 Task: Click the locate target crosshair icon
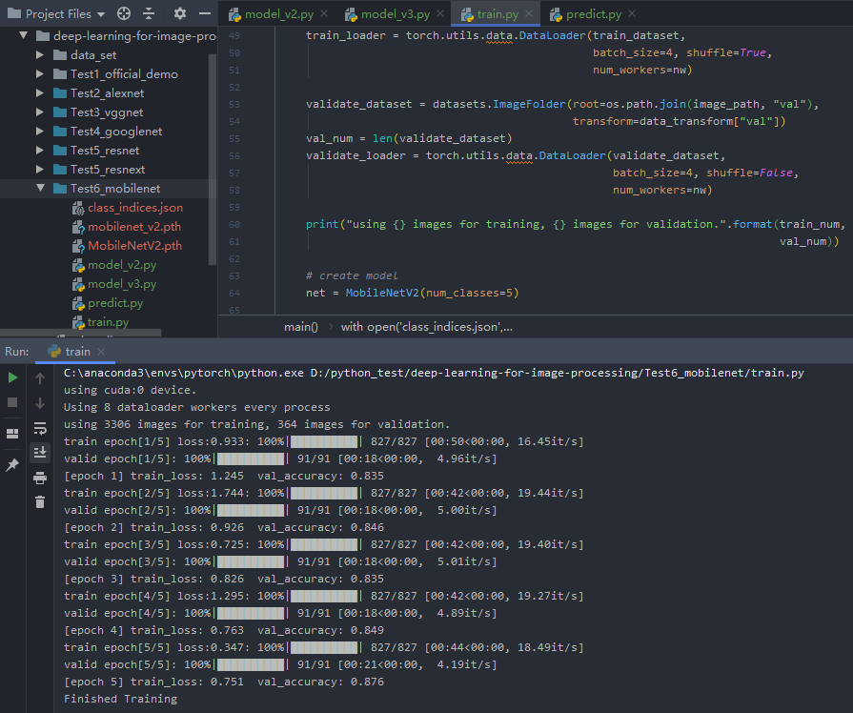tap(124, 14)
